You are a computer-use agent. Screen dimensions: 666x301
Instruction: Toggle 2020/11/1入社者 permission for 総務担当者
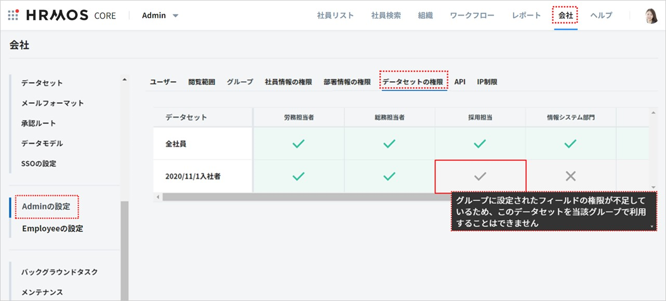click(x=389, y=176)
